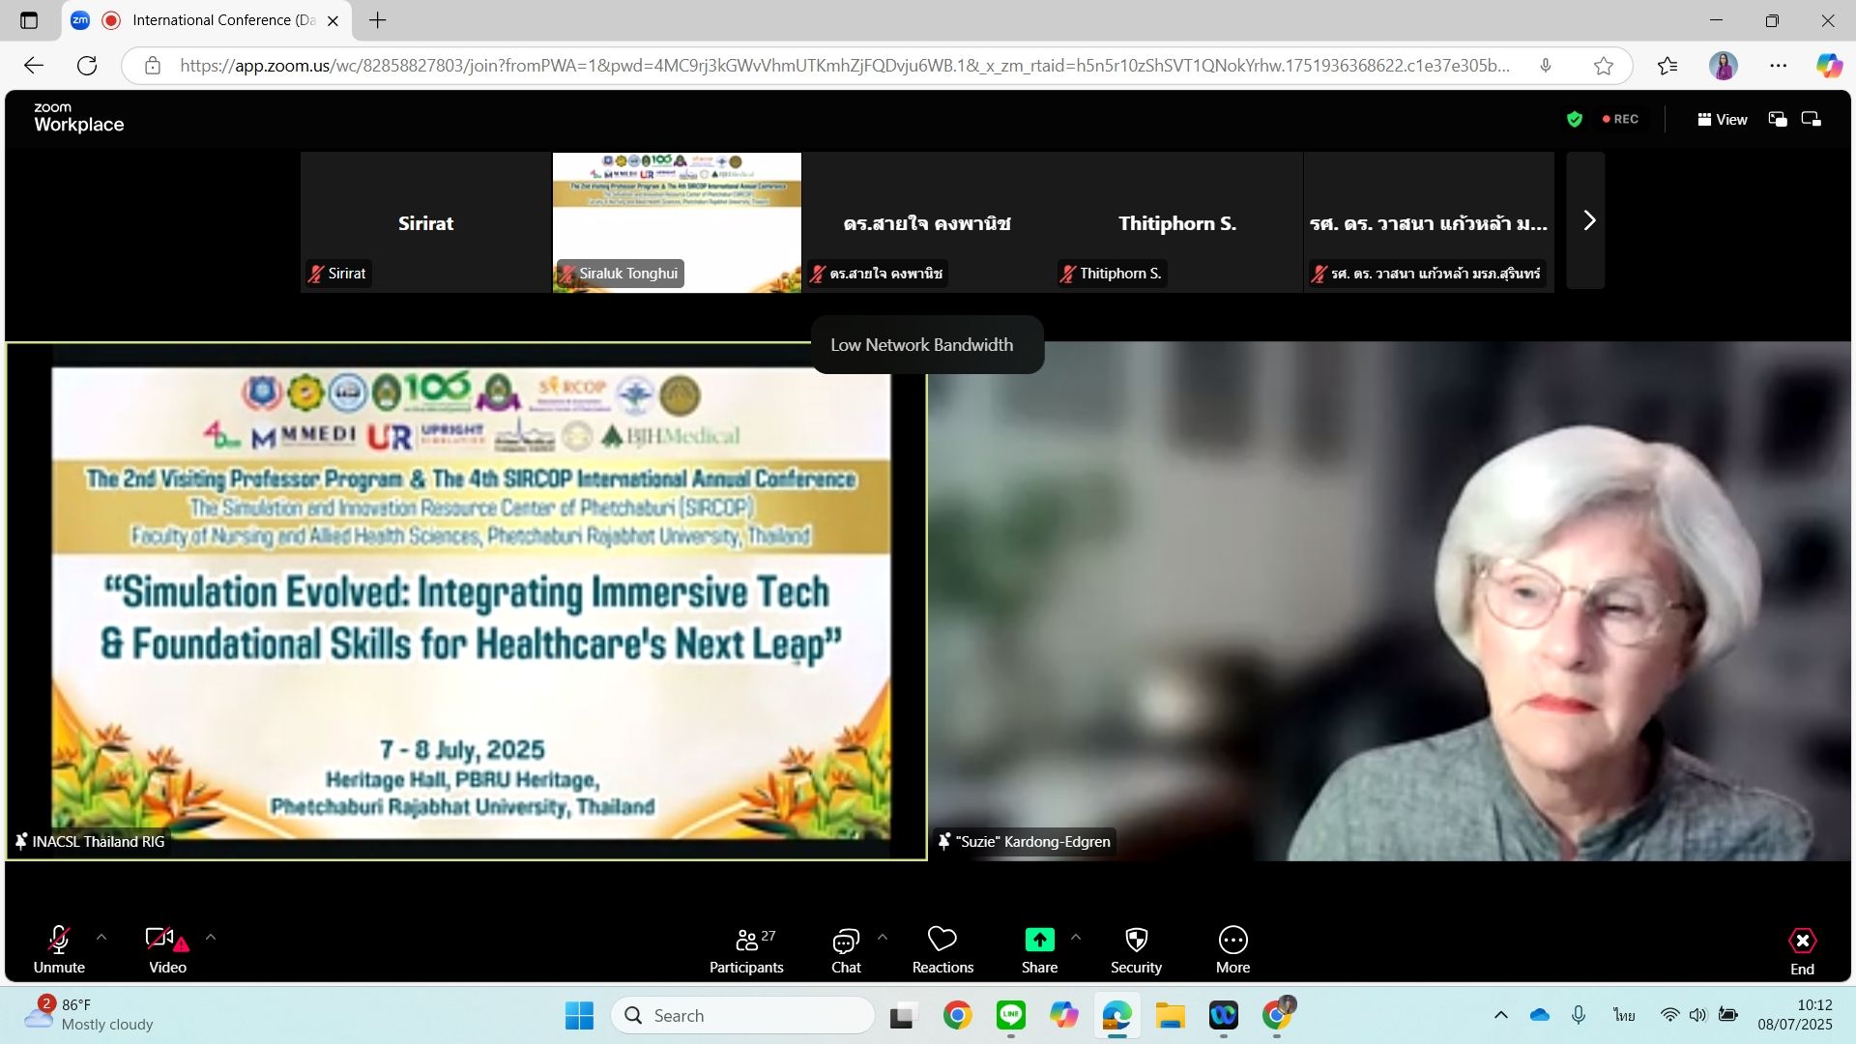Expand audio settings arrow beside Unmute

(101, 937)
